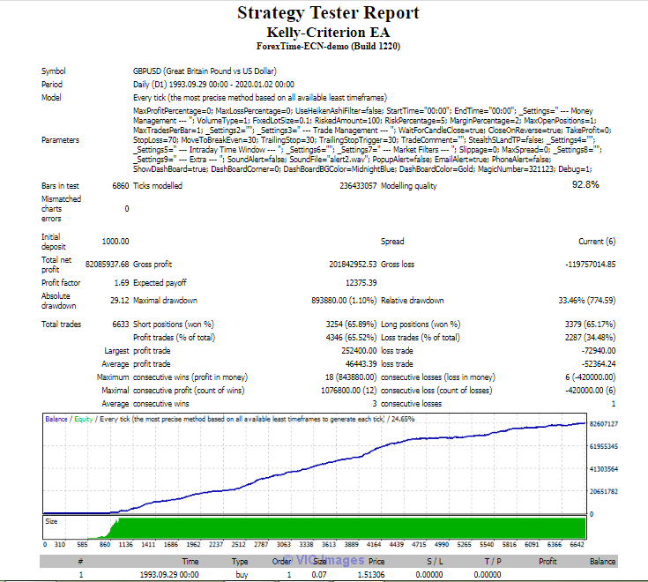This screenshot has height=582, width=648.
Task: Click the 'Price' column header
Action: click(376, 562)
